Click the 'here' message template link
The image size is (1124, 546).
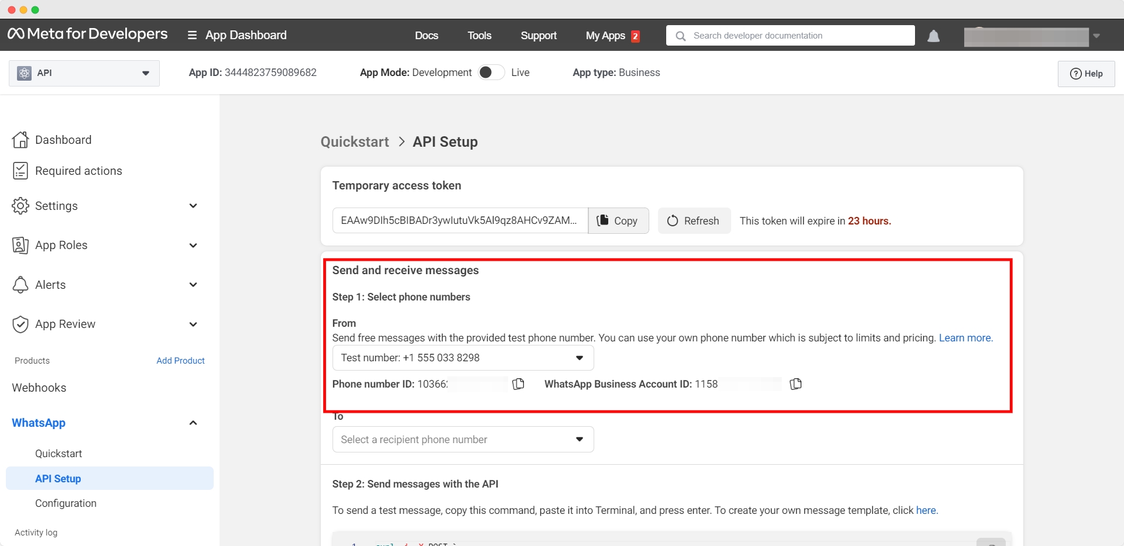[x=927, y=510]
